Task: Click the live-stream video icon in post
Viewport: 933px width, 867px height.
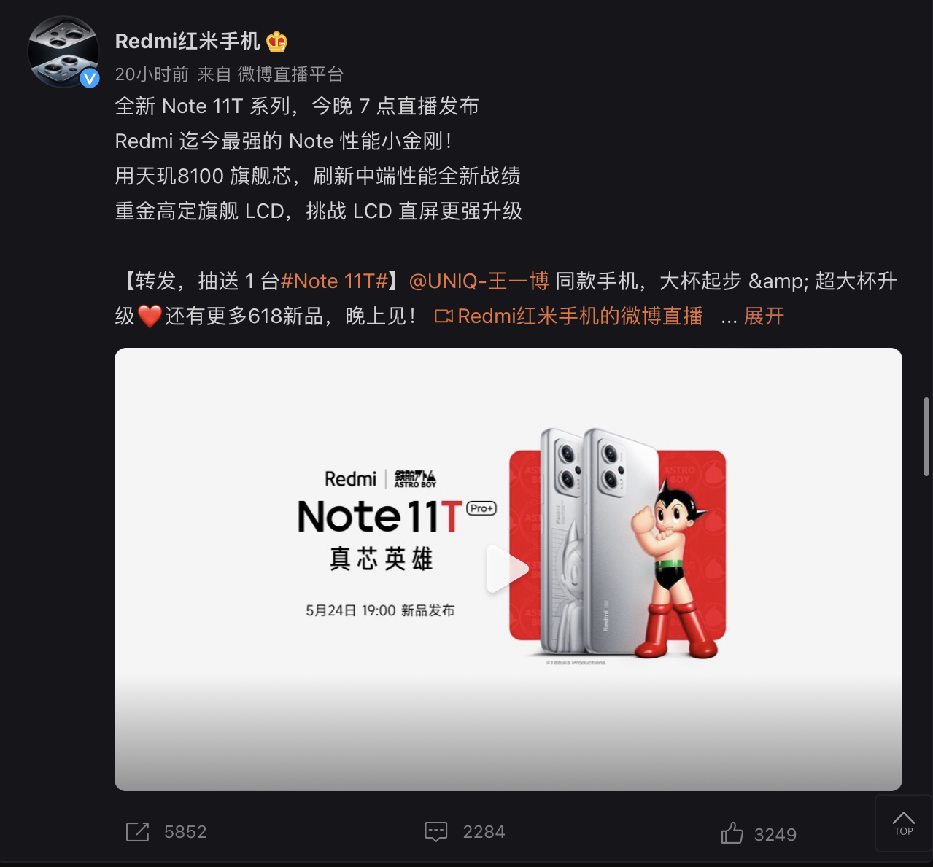Action: 444,316
